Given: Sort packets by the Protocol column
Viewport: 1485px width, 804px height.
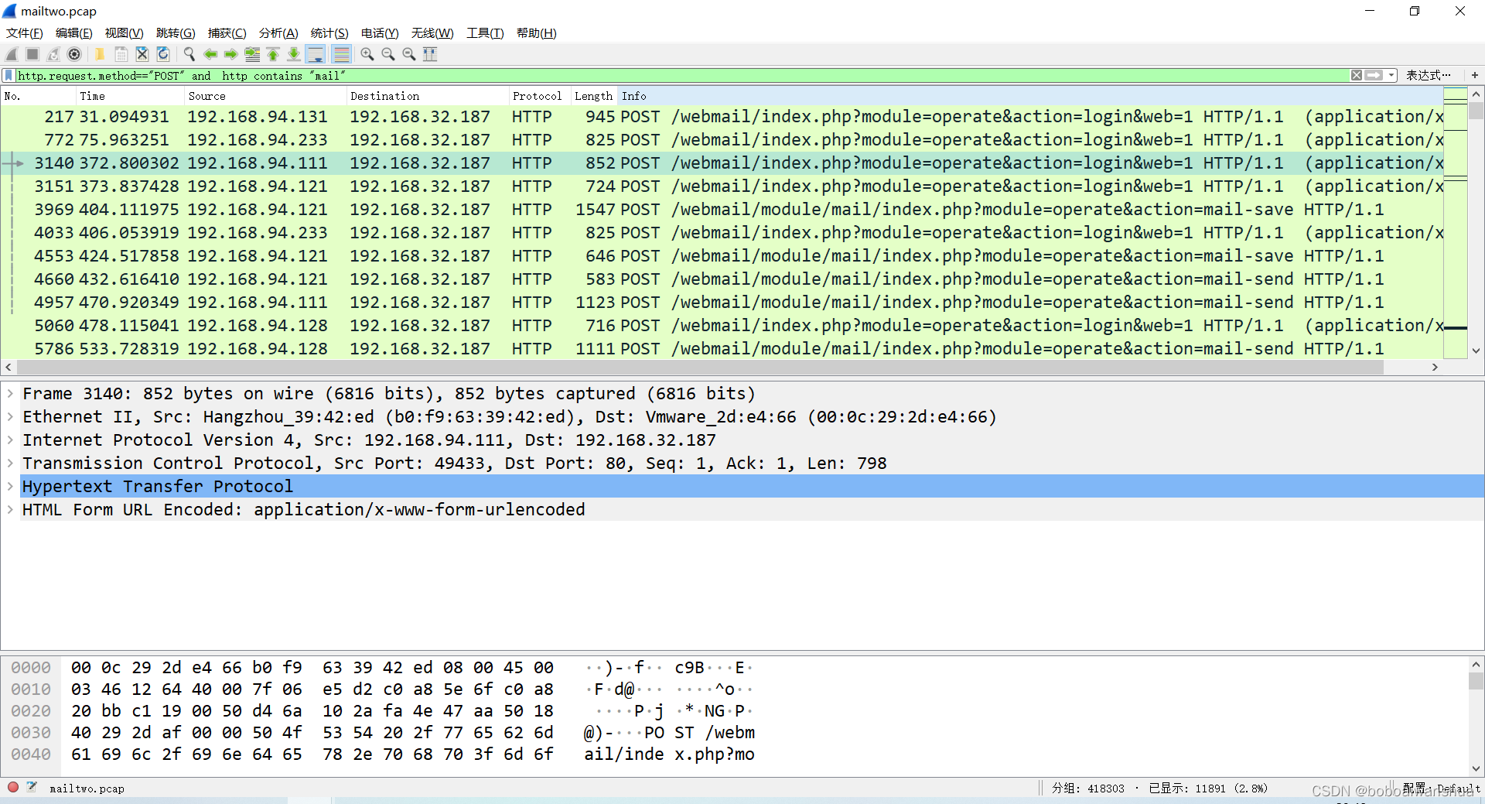Looking at the screenshot, I should (540, 96).
